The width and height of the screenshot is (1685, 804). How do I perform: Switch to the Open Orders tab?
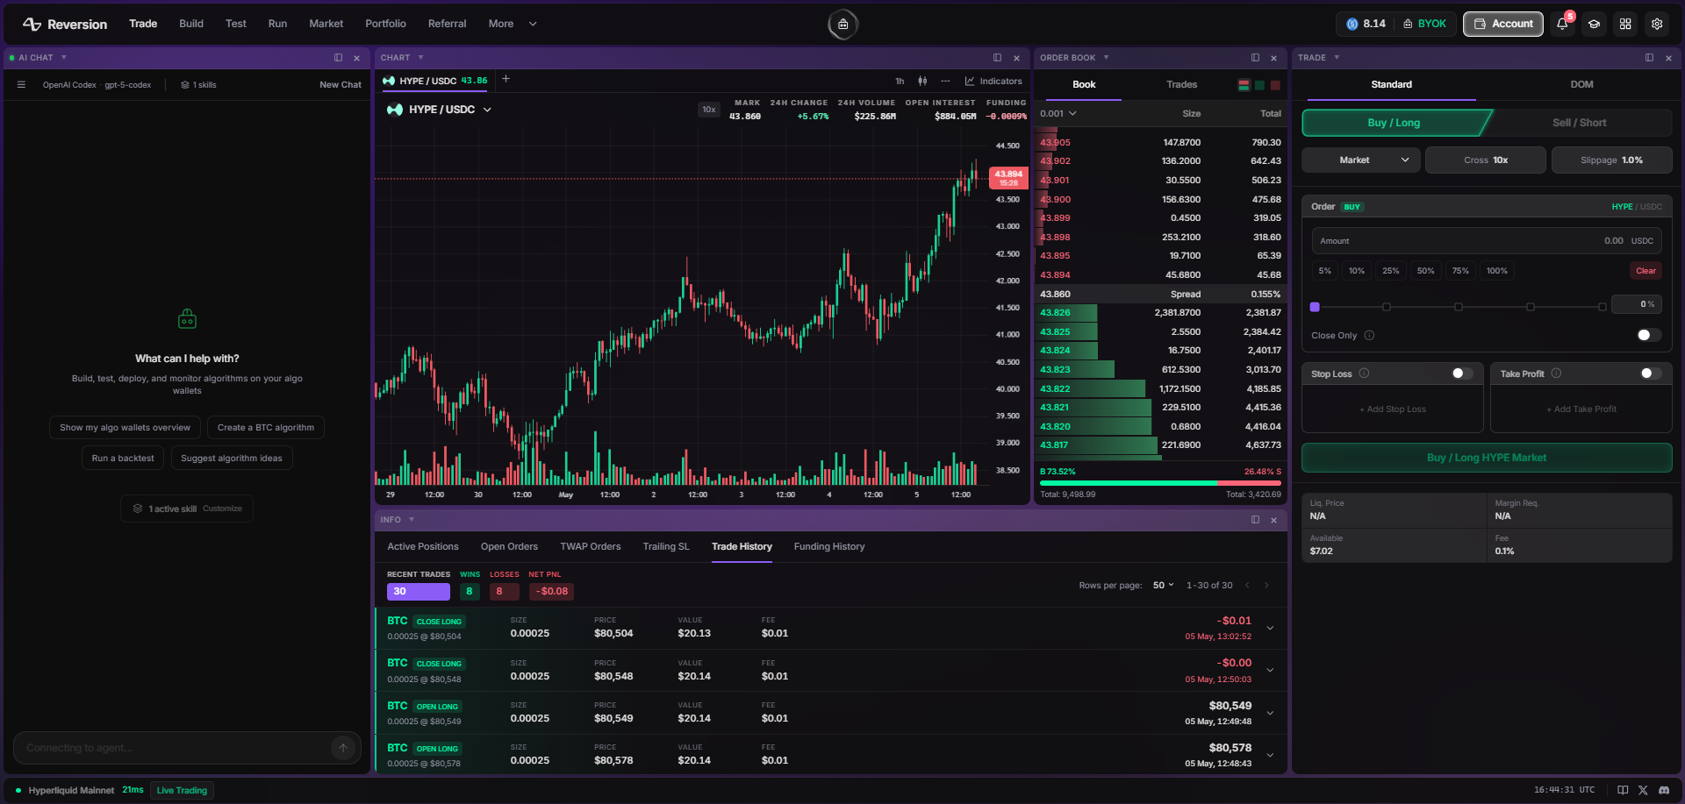(x=509, y=547)
